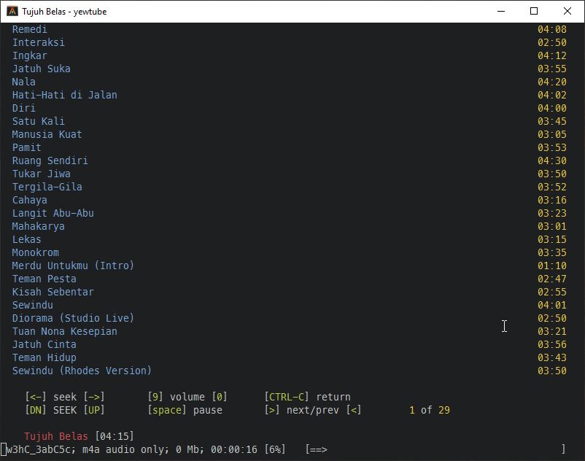Image resolution: width=585 pixels, height=461 pixels.
Task: Maximize the yewtube terminal window
Action: [x=534, y=12]
